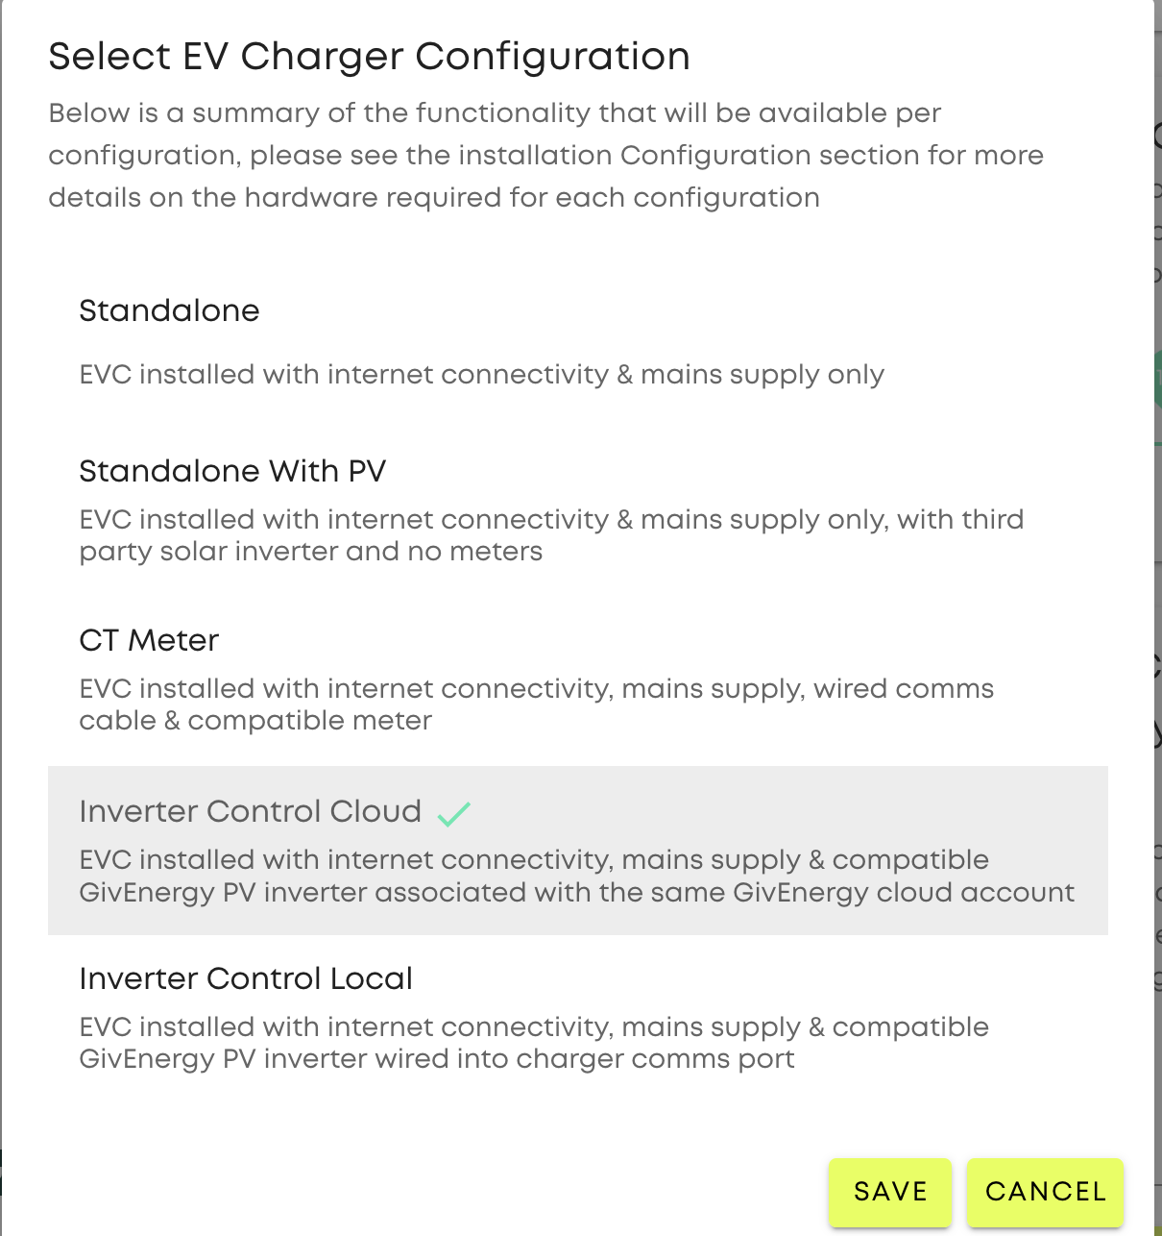Click description mentioning same GivEnergy cloud account
Image resolution: width=1162 pixels, height=1236 pixels.
[x=576, y=876]
